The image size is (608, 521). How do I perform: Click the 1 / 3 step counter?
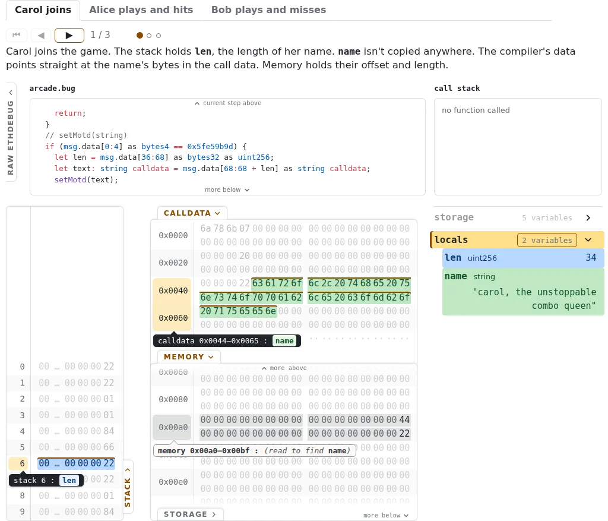tap(100, 35)
